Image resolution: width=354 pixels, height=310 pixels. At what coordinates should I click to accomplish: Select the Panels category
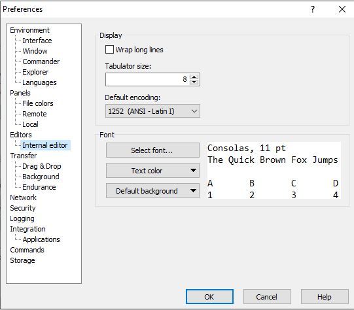(x=20, y=93)
